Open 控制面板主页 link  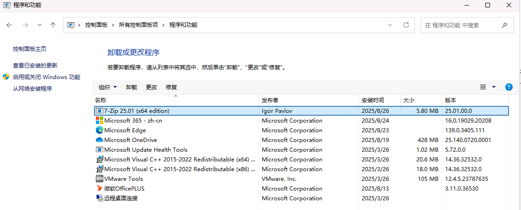click(30, 49)
